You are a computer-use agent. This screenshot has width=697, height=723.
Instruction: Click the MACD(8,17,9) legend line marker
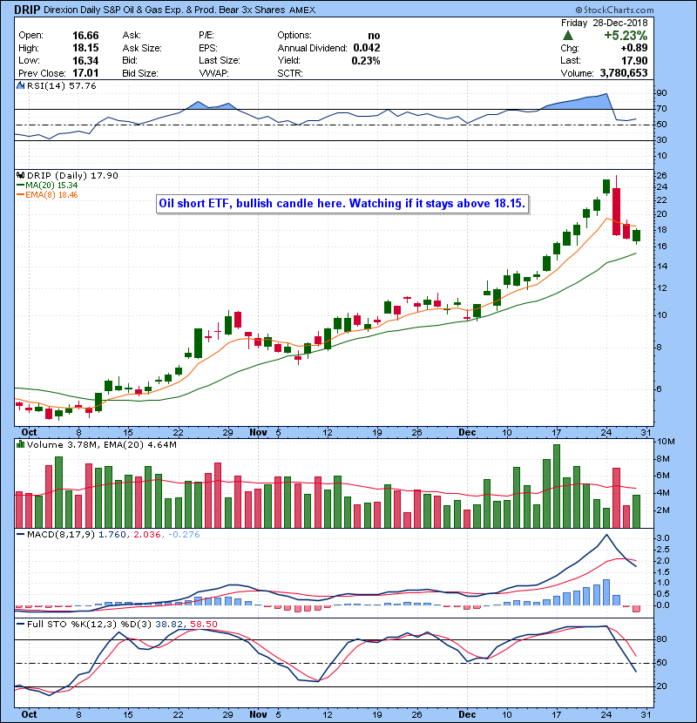click(x=20, y=535)
